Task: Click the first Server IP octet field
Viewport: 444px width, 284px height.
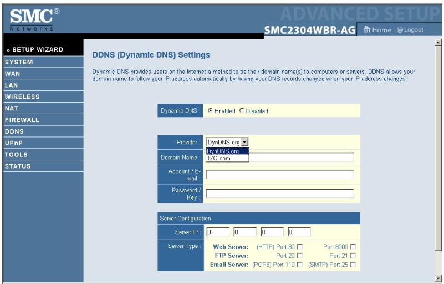Action: [x=218, y=232]
